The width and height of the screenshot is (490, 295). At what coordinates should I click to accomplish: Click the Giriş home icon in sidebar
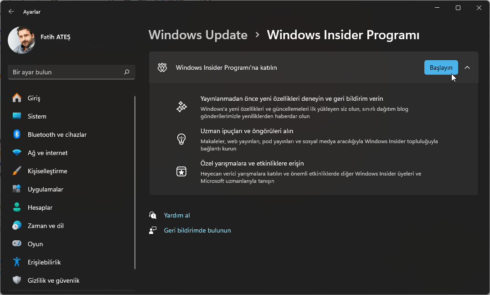[17, 98]
